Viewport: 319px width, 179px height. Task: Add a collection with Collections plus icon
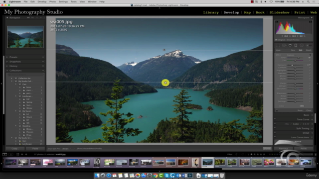(x=43, y=71)
